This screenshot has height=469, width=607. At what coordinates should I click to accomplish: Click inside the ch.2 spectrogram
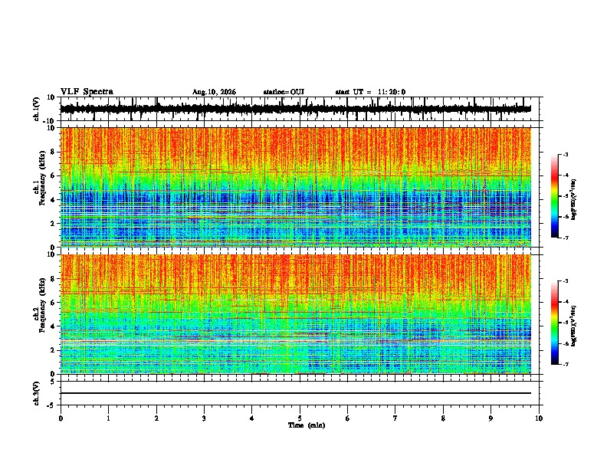pyautogui.click(x=295, y=314)
